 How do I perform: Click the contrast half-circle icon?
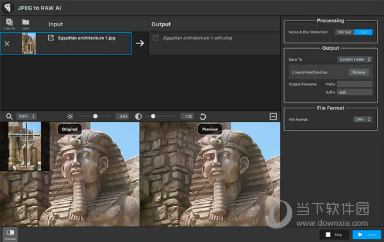point(138,117)
